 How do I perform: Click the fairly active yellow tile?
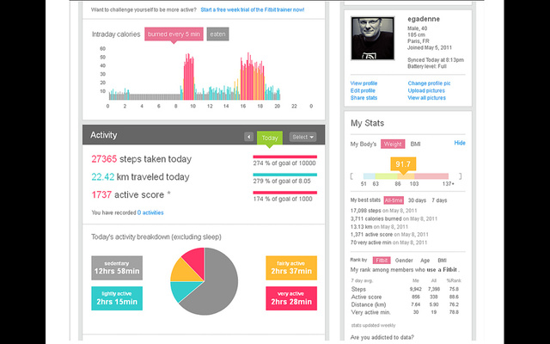(x=291, y=267)
